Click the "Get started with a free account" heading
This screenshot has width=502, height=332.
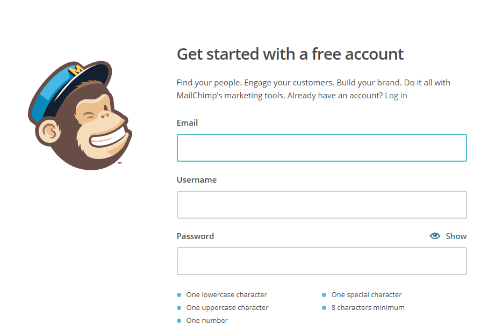click(x=290, y=54)
